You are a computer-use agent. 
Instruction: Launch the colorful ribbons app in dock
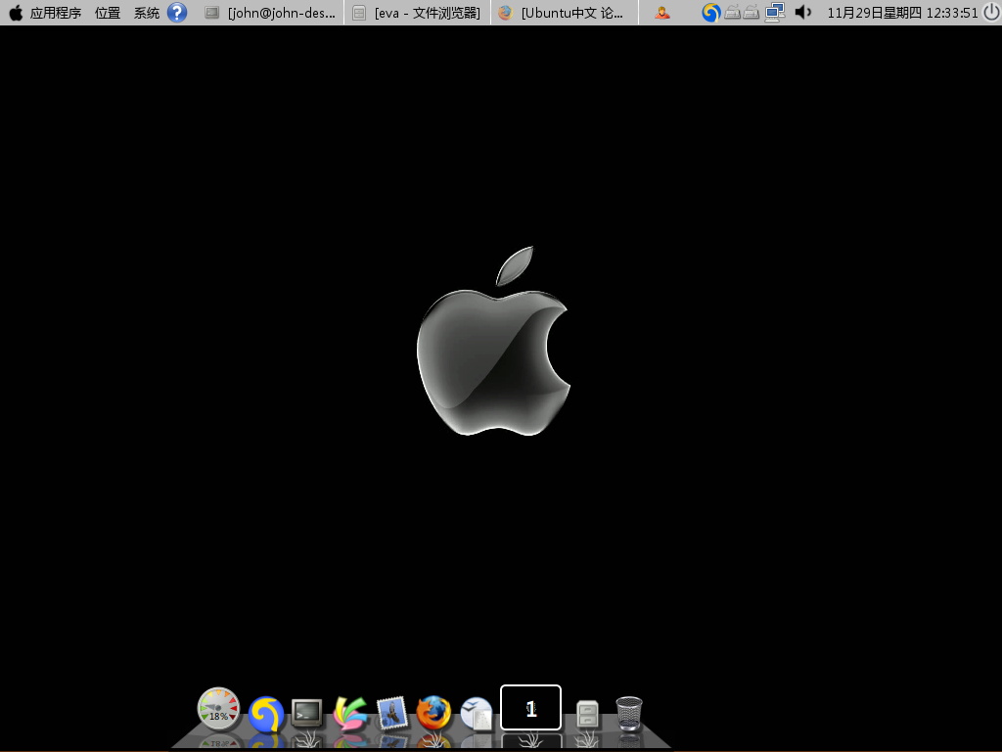pos(350,713)
